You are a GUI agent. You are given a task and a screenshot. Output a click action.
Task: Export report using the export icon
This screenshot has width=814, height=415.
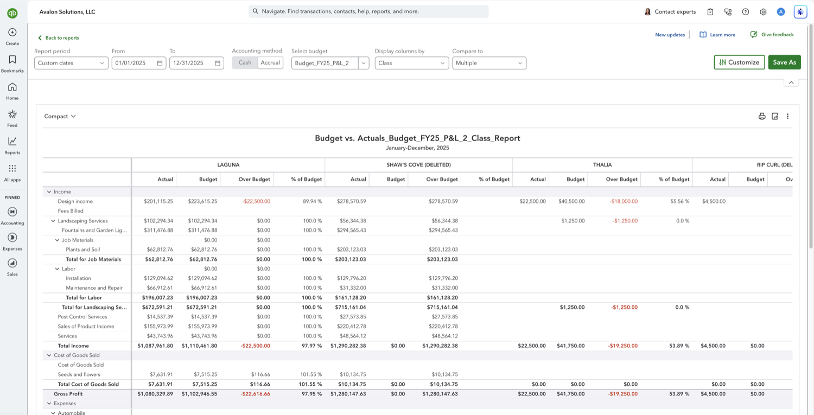coord(775,116)
